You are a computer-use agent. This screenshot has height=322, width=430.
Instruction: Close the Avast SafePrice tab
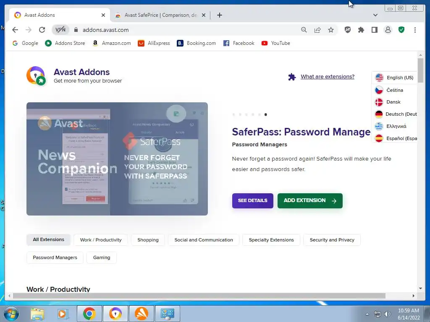(204, 15)
